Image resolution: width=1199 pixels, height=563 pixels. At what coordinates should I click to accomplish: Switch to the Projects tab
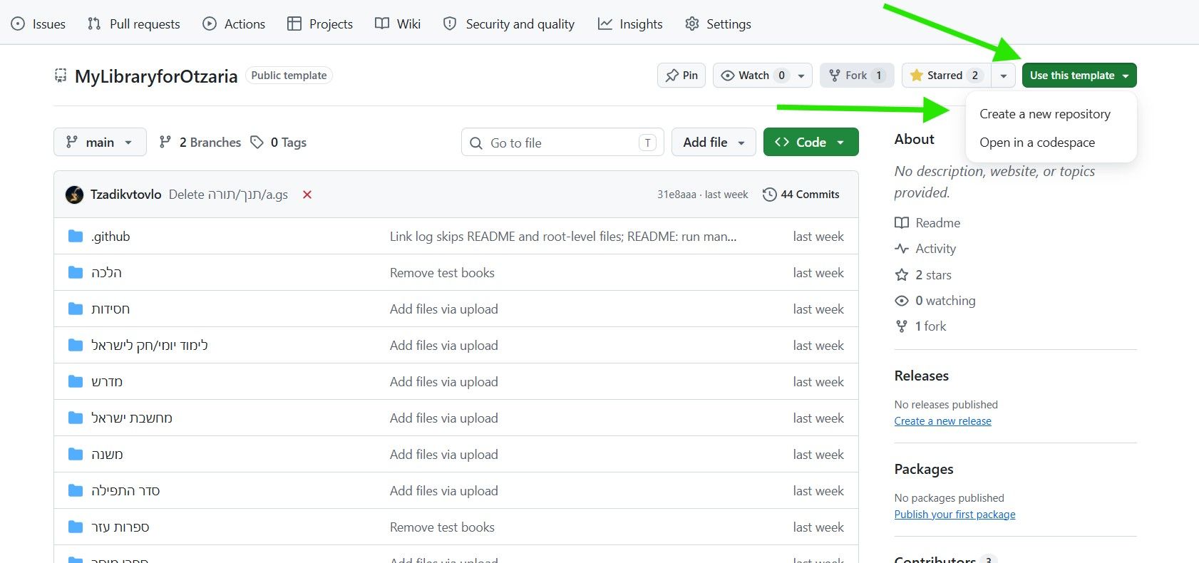pos(320,24)
